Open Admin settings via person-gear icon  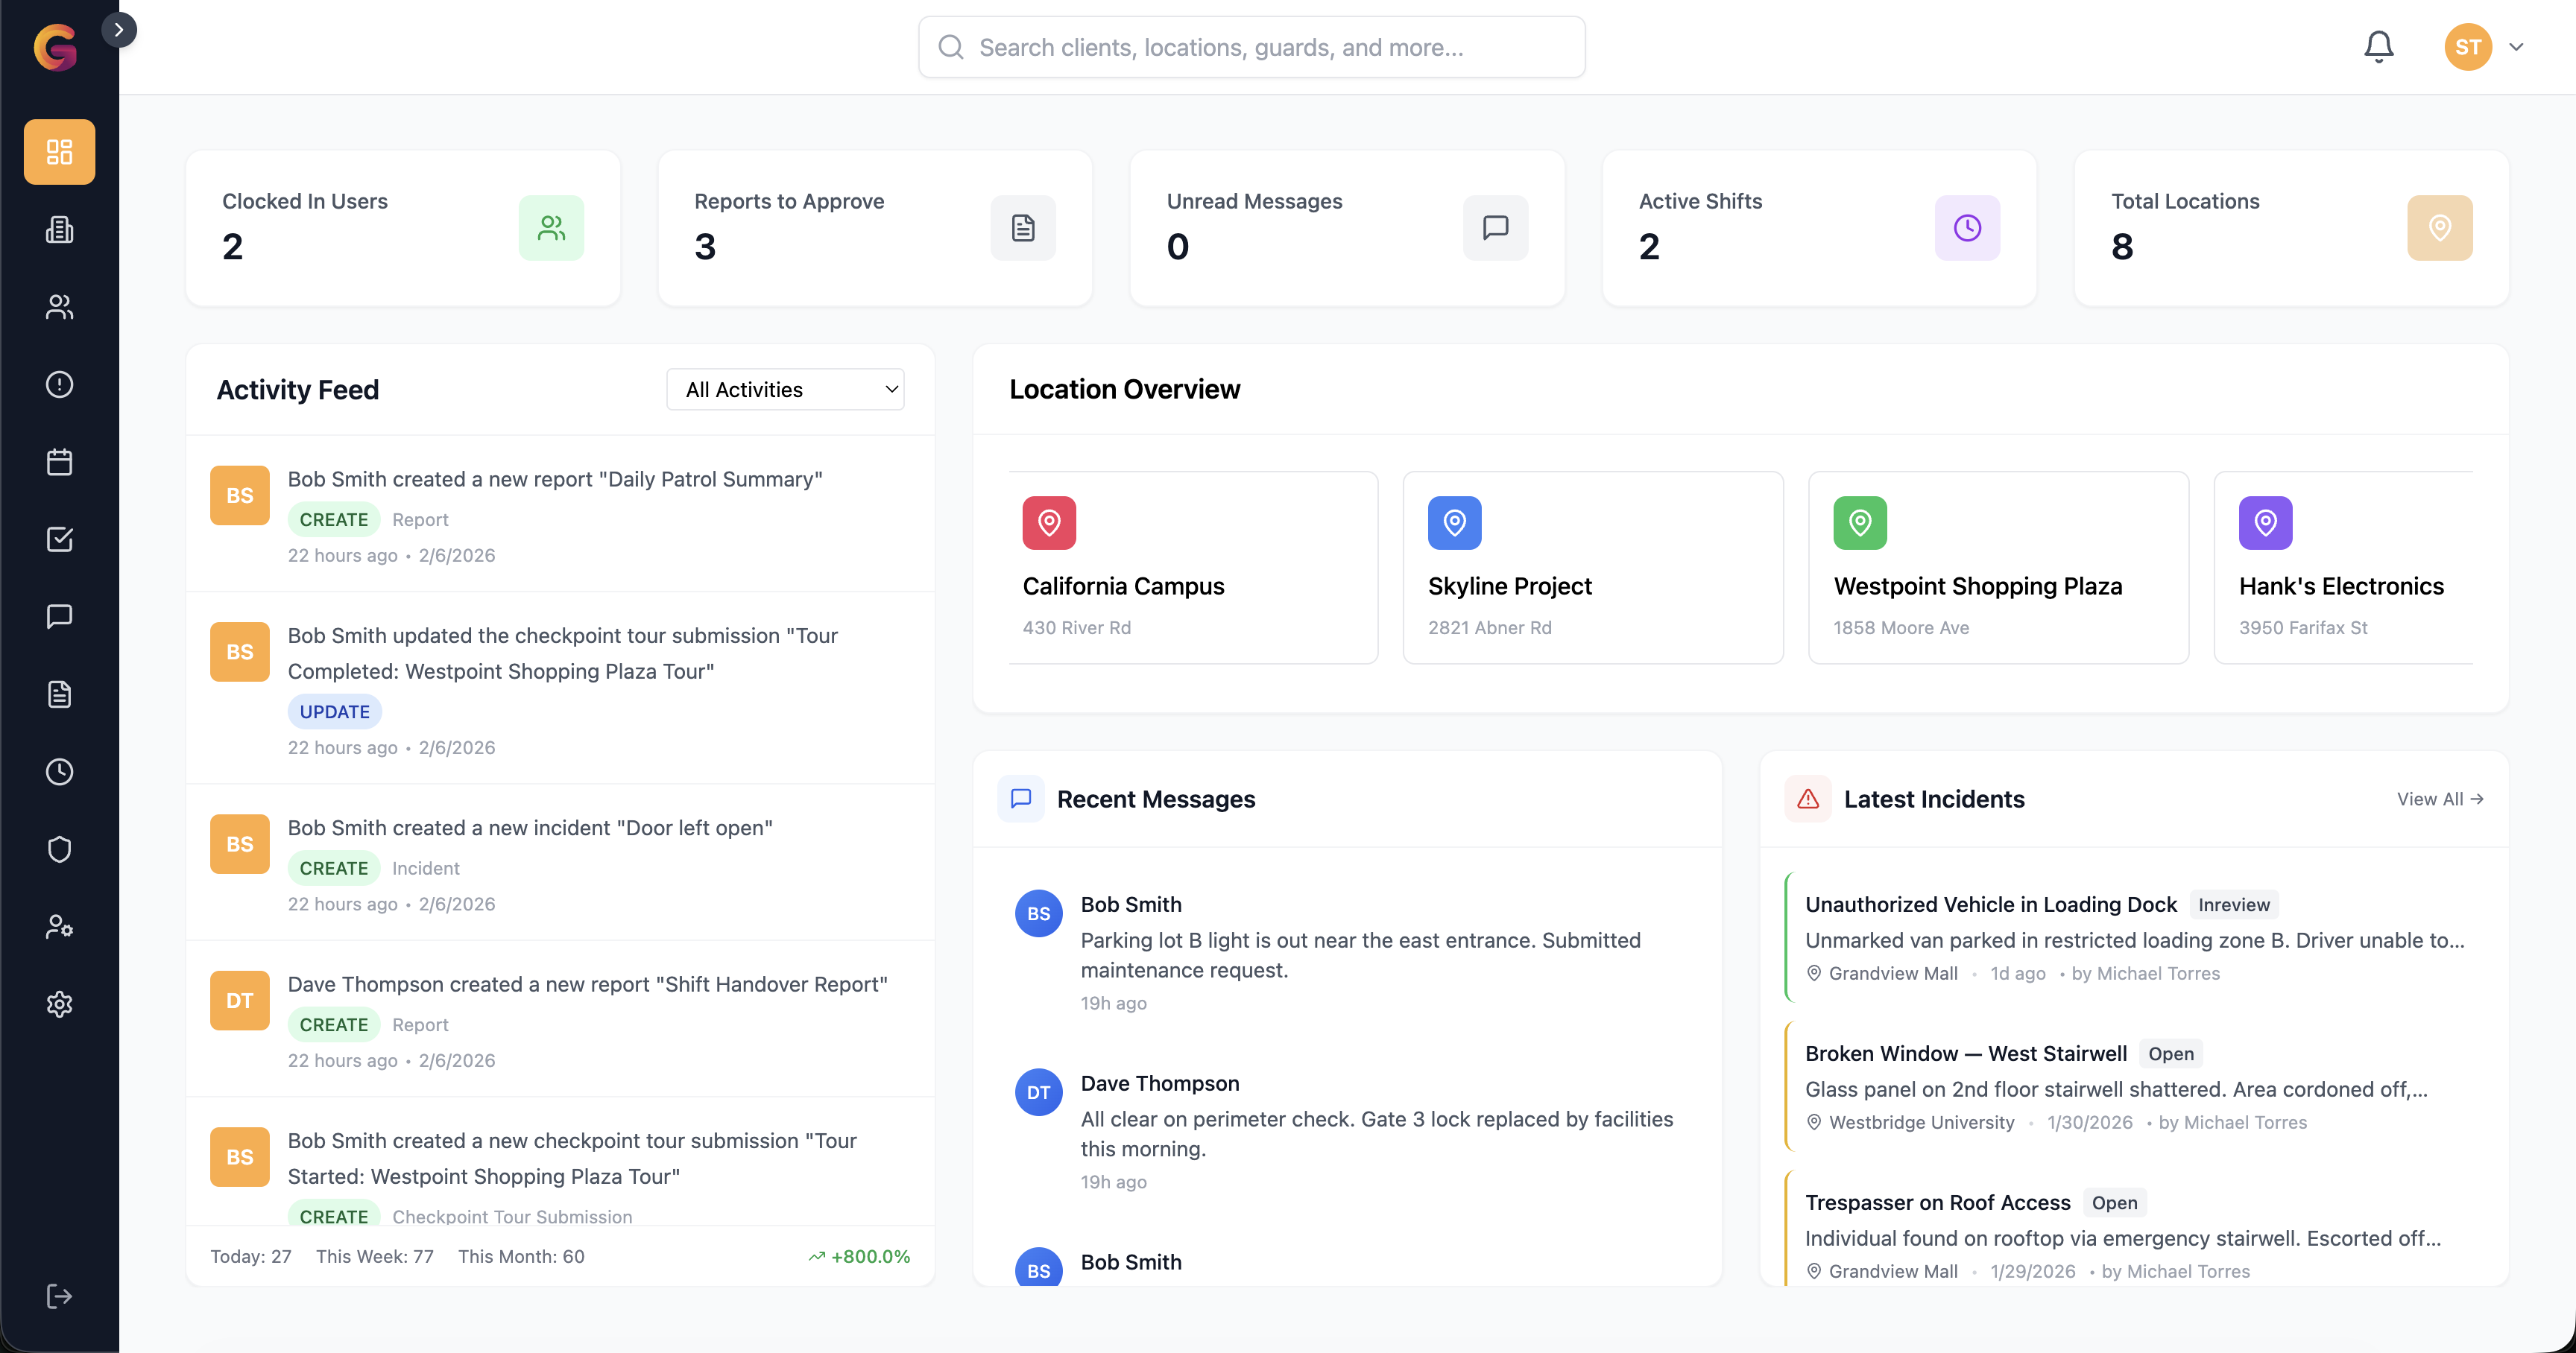59,925
